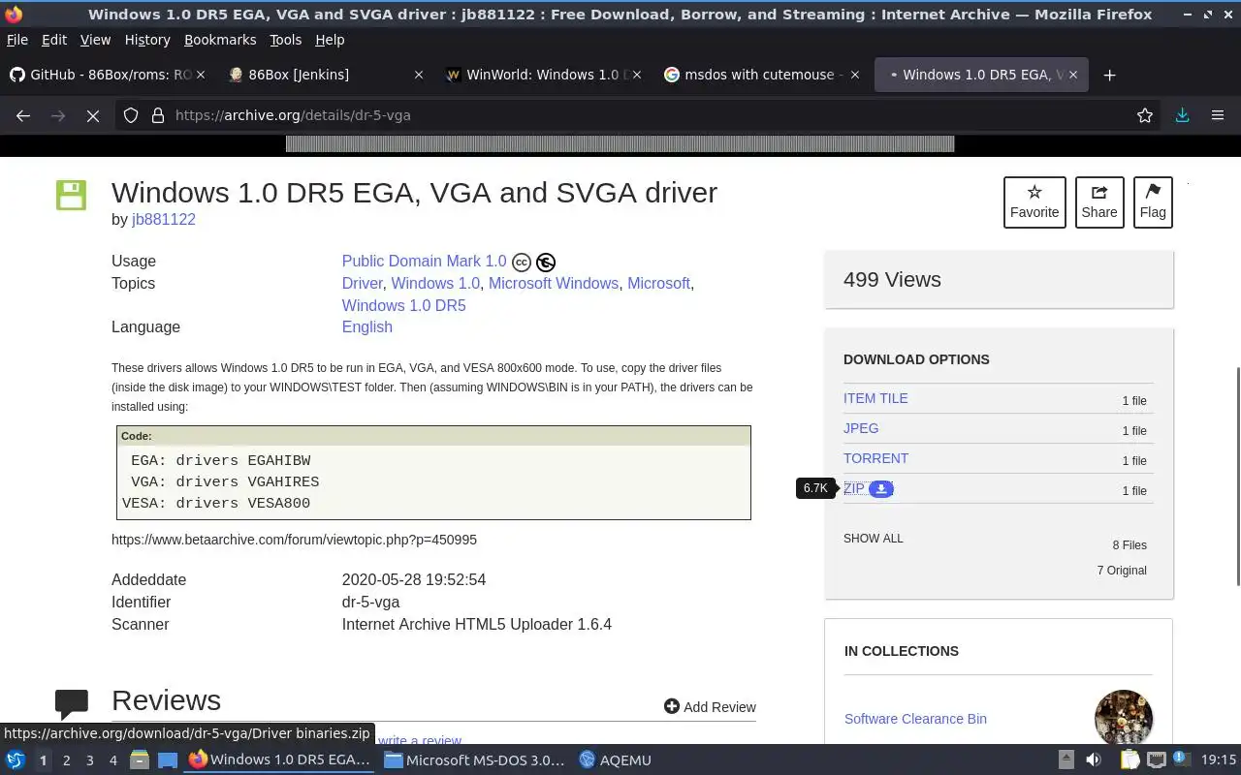
Task: Open the tracking protection shield icon
Action: 131,115
